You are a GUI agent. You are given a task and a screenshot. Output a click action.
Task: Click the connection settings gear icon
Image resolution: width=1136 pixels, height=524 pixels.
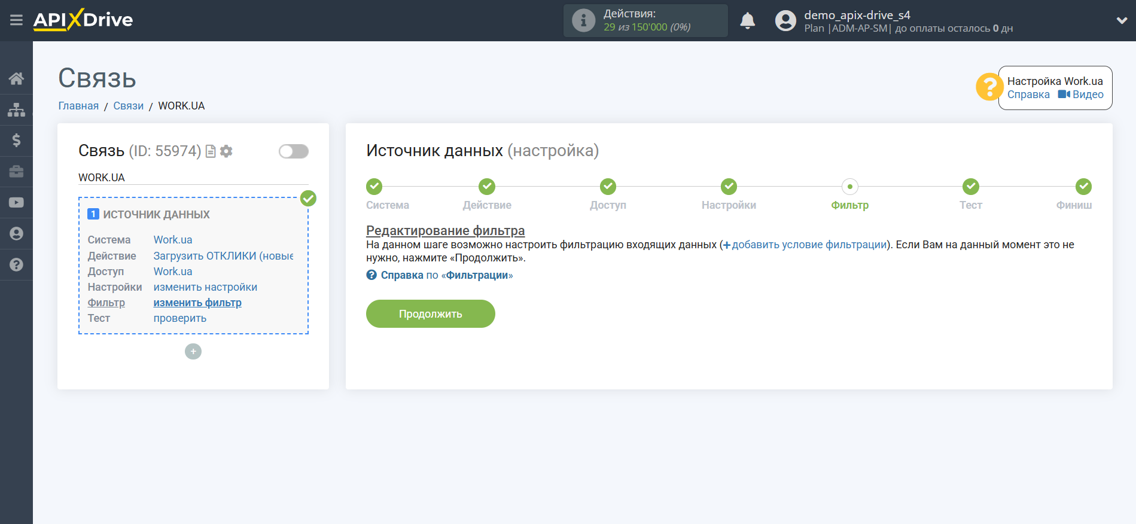coord(226,151)
